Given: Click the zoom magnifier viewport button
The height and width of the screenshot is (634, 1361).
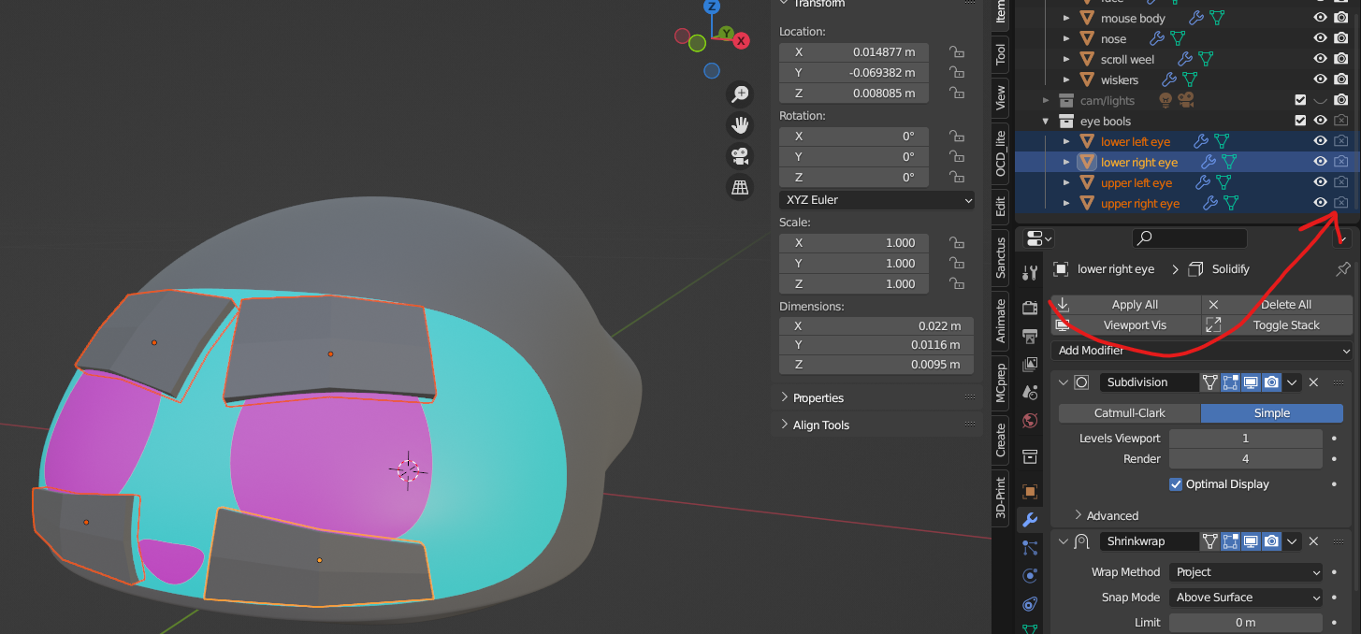Looking at the screenshot, I should [740, 94].
